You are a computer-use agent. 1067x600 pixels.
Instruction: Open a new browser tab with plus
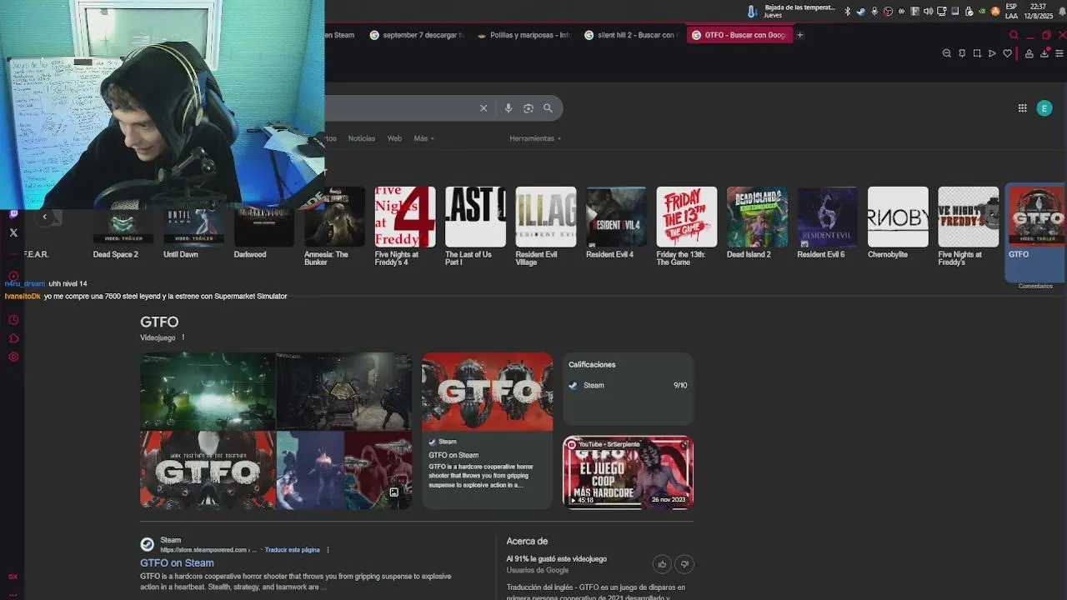click(x=799, y=35)
